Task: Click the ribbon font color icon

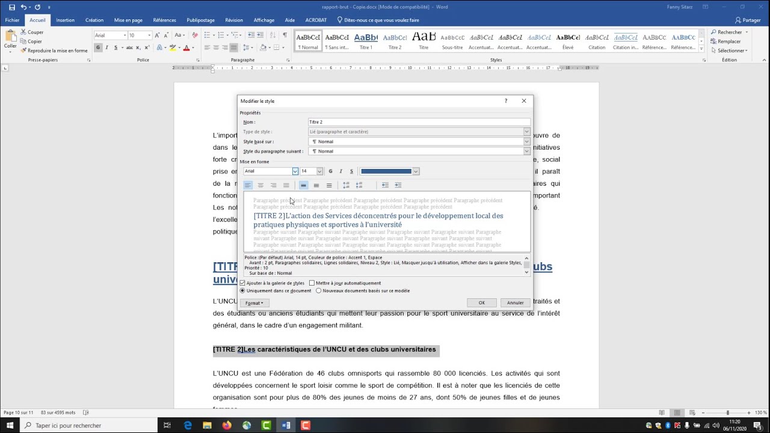Action: [x=186, y=48]
